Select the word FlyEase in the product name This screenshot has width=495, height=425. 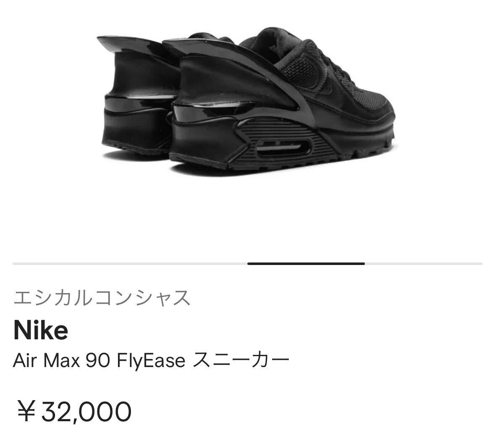(151, 361)
